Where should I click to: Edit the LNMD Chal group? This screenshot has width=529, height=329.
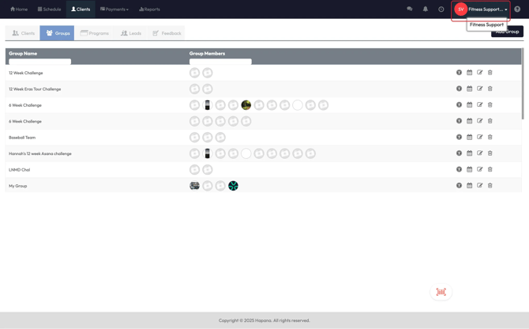click(479, 169)
